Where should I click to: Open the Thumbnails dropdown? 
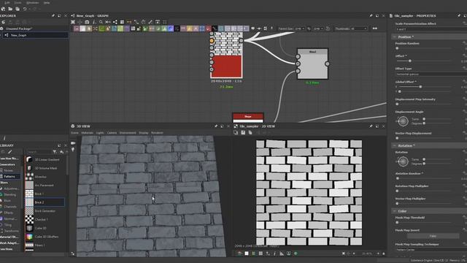pyautogui.click(x=358, y=28)
